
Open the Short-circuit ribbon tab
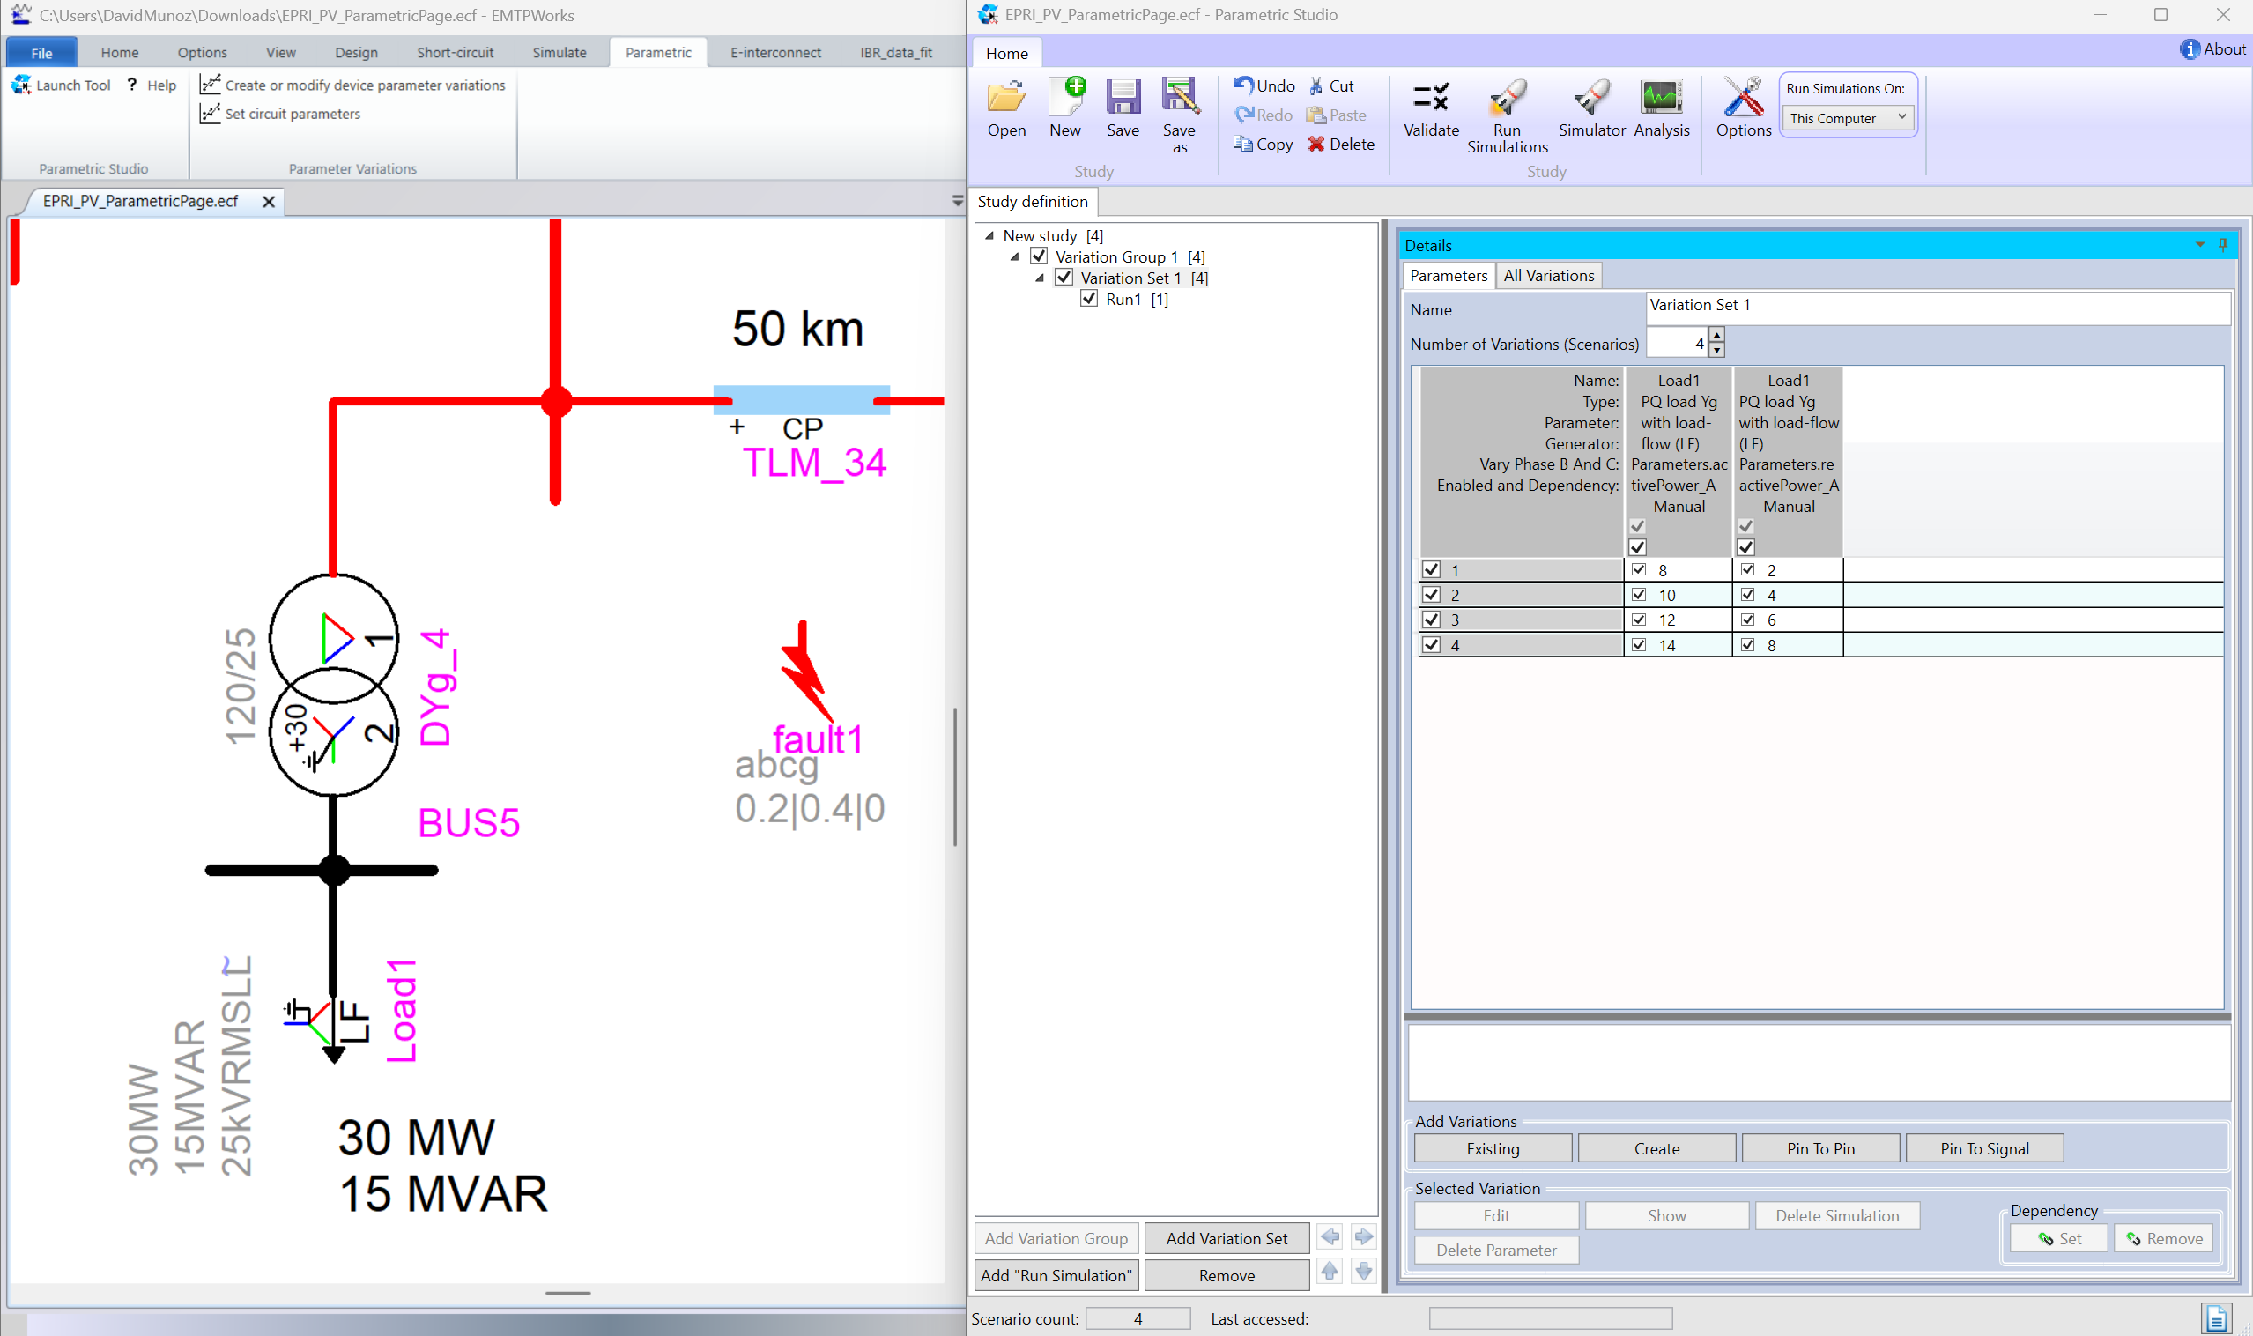pos(455,51)
